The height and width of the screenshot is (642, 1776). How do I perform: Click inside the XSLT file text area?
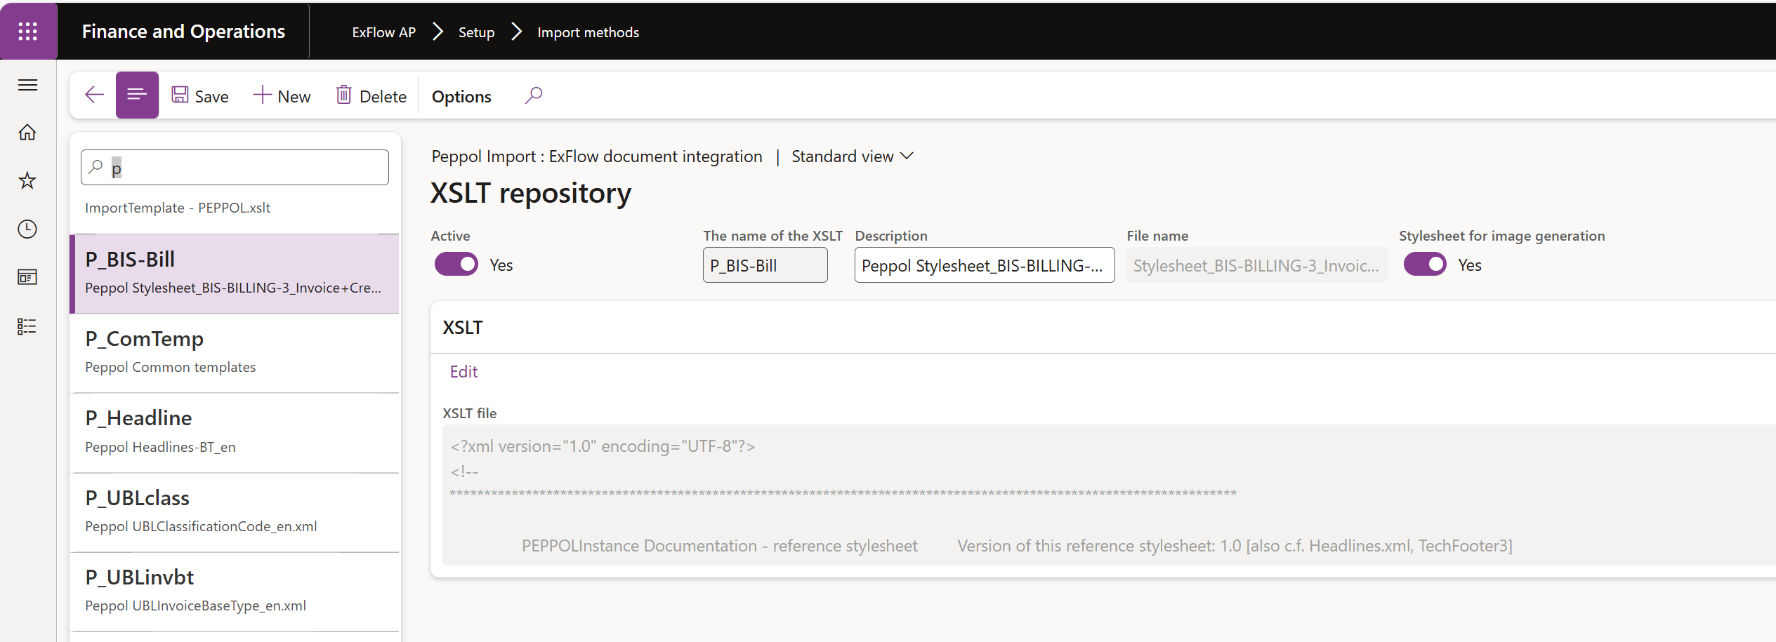1109,495
